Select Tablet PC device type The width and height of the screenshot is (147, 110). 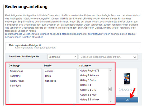(x=15, y=76)
